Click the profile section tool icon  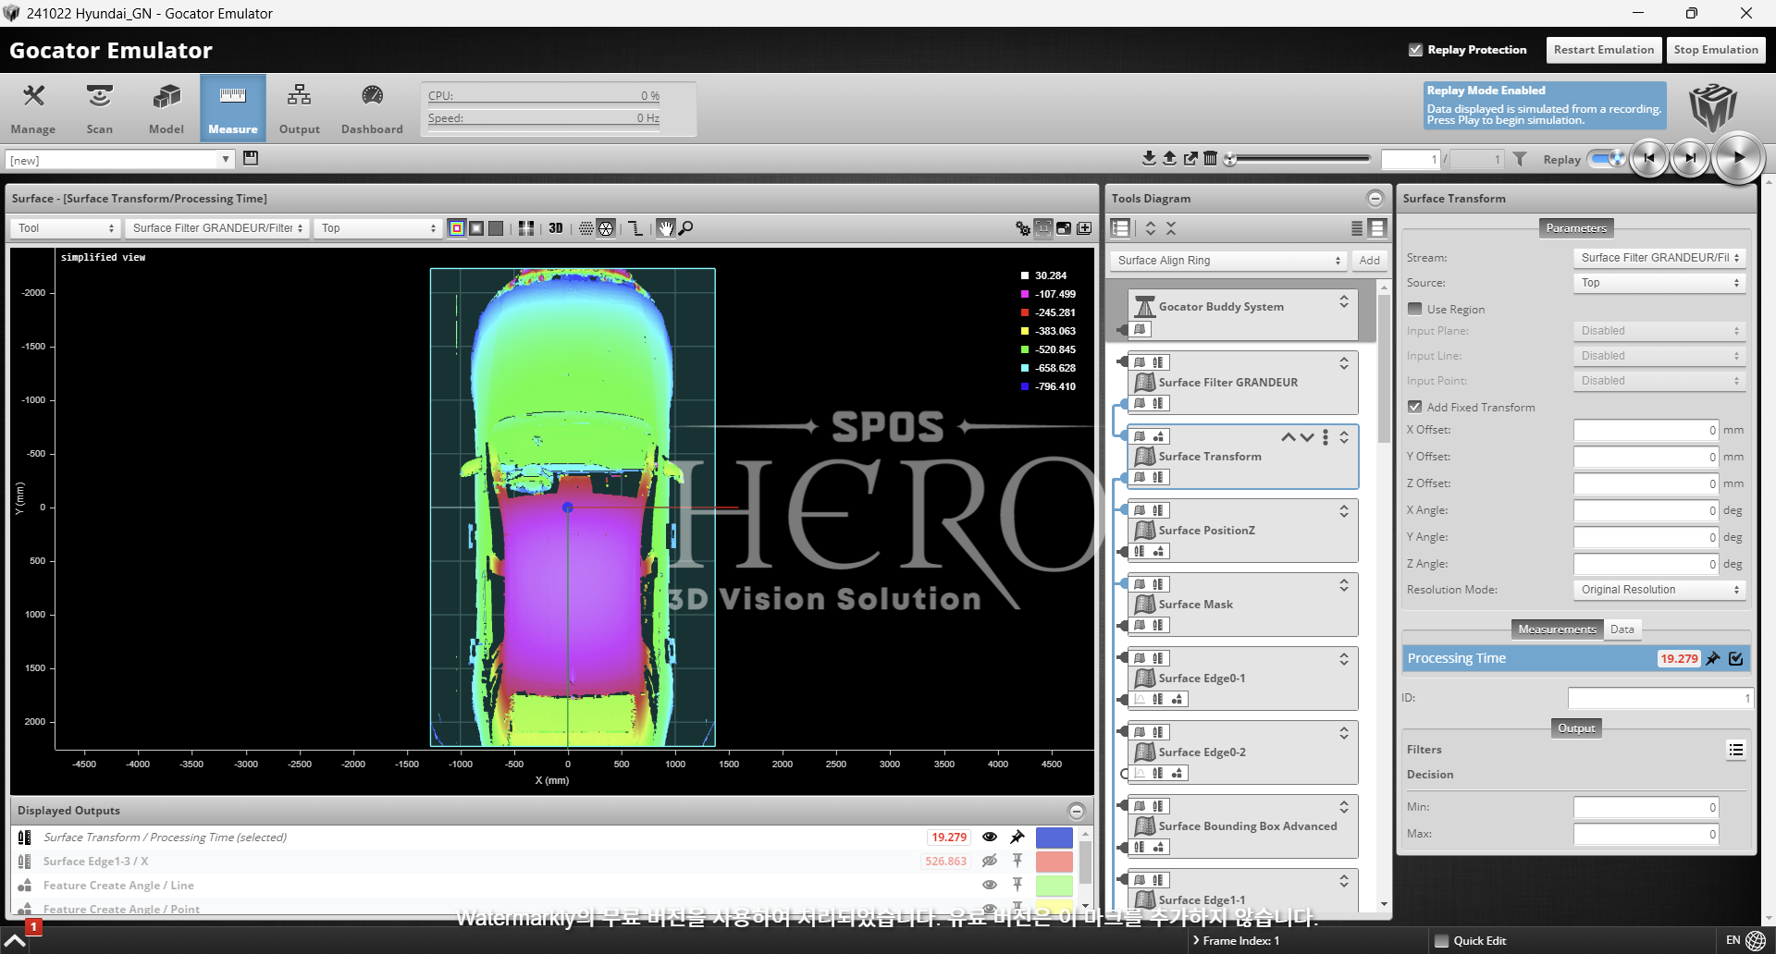pos(635,228)
